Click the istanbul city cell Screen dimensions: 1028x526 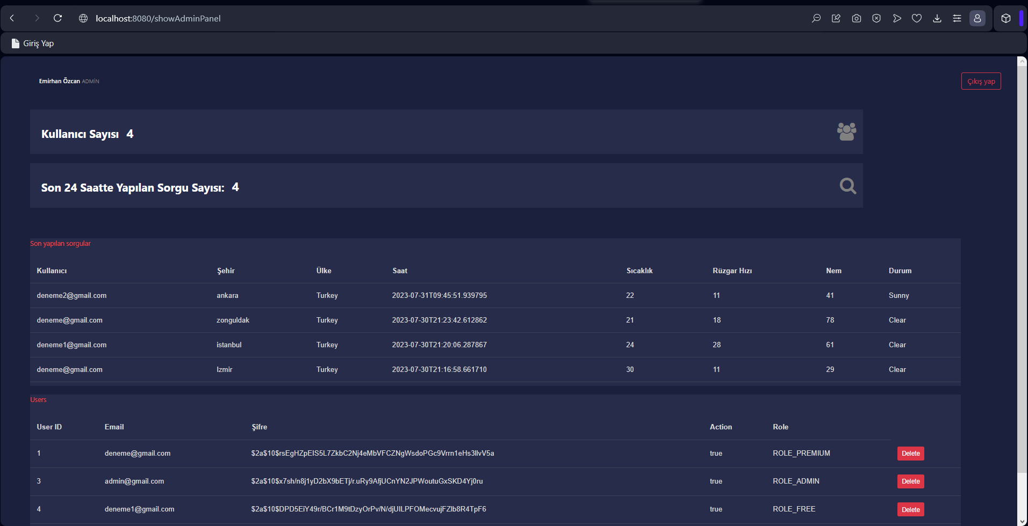point(229,345)
